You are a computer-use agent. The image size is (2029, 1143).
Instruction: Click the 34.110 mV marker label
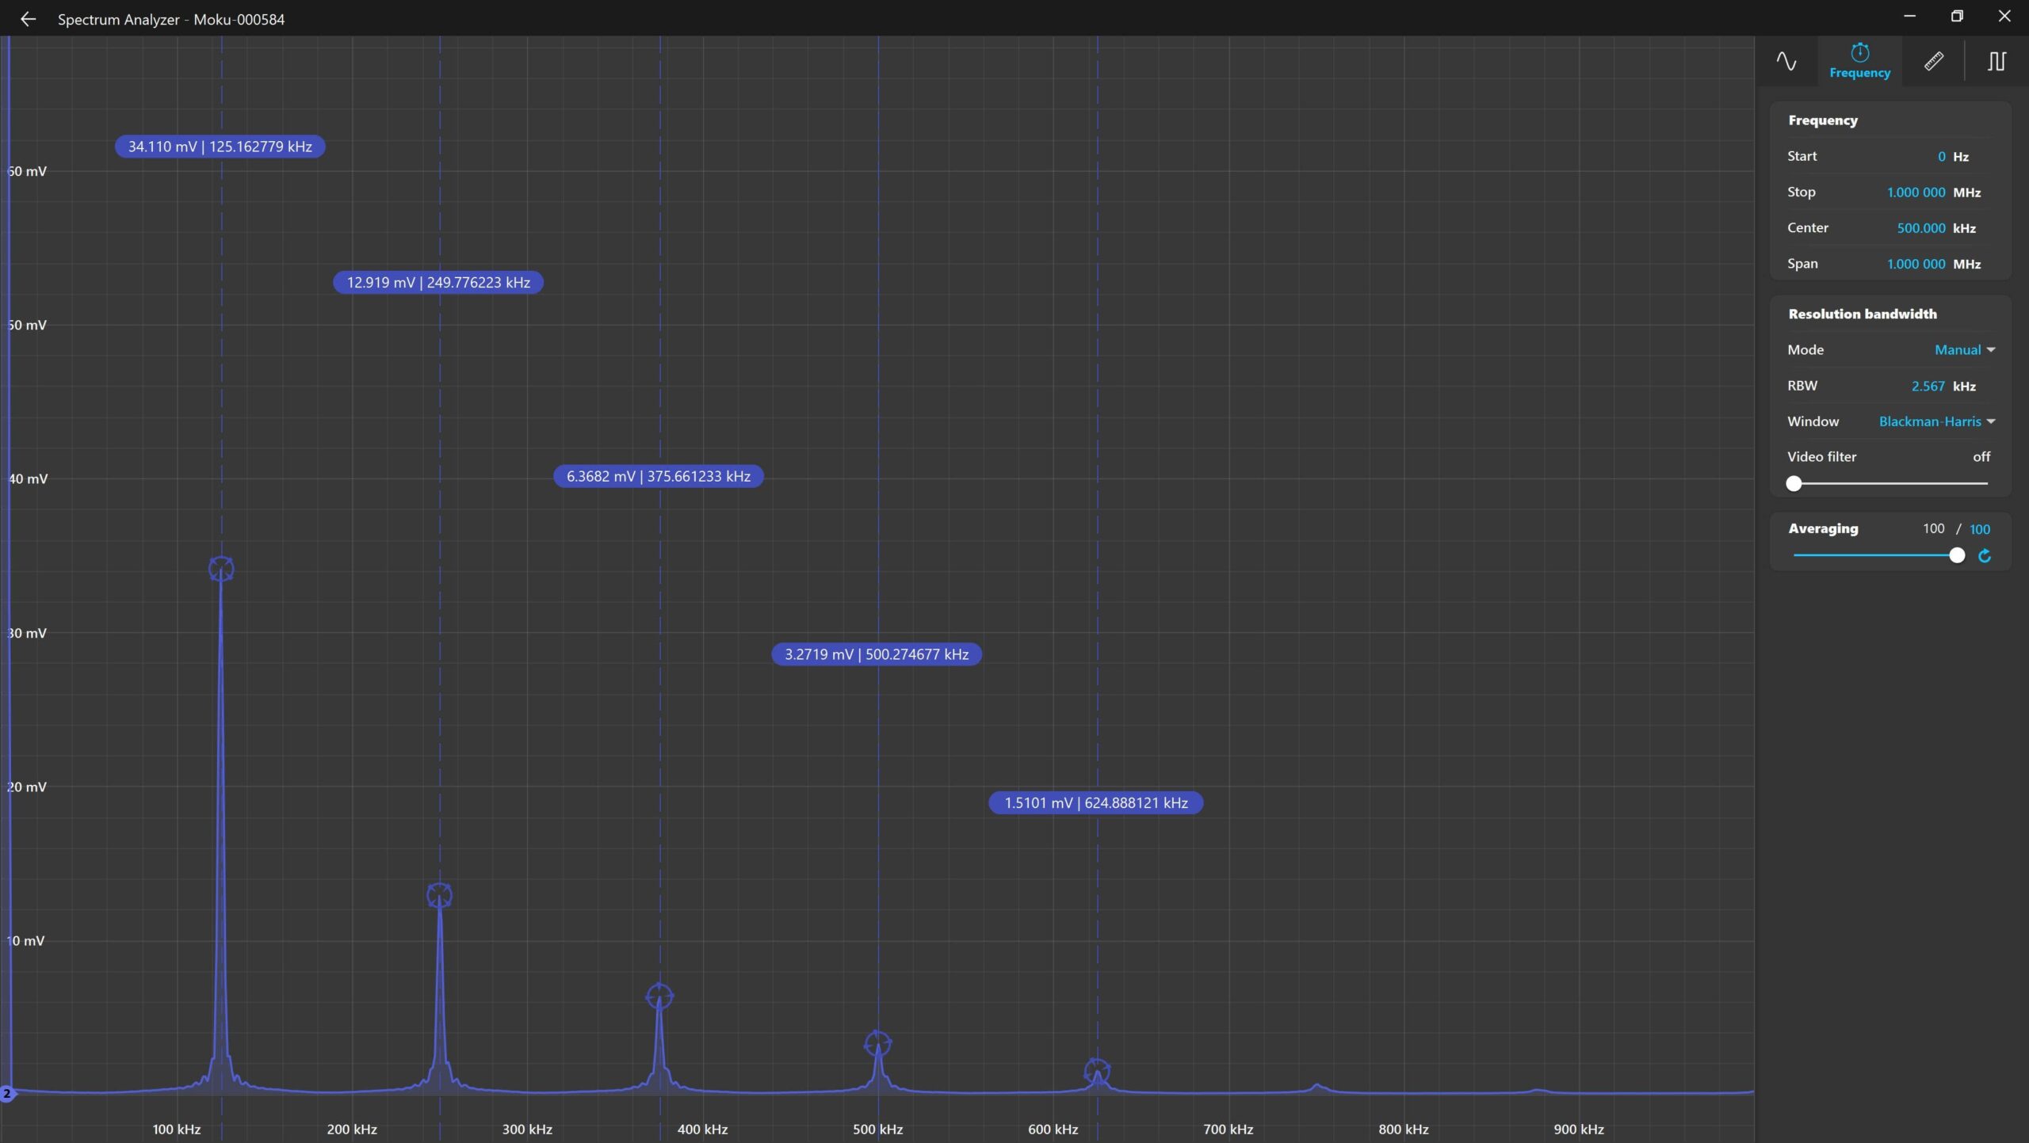(220, 147)
